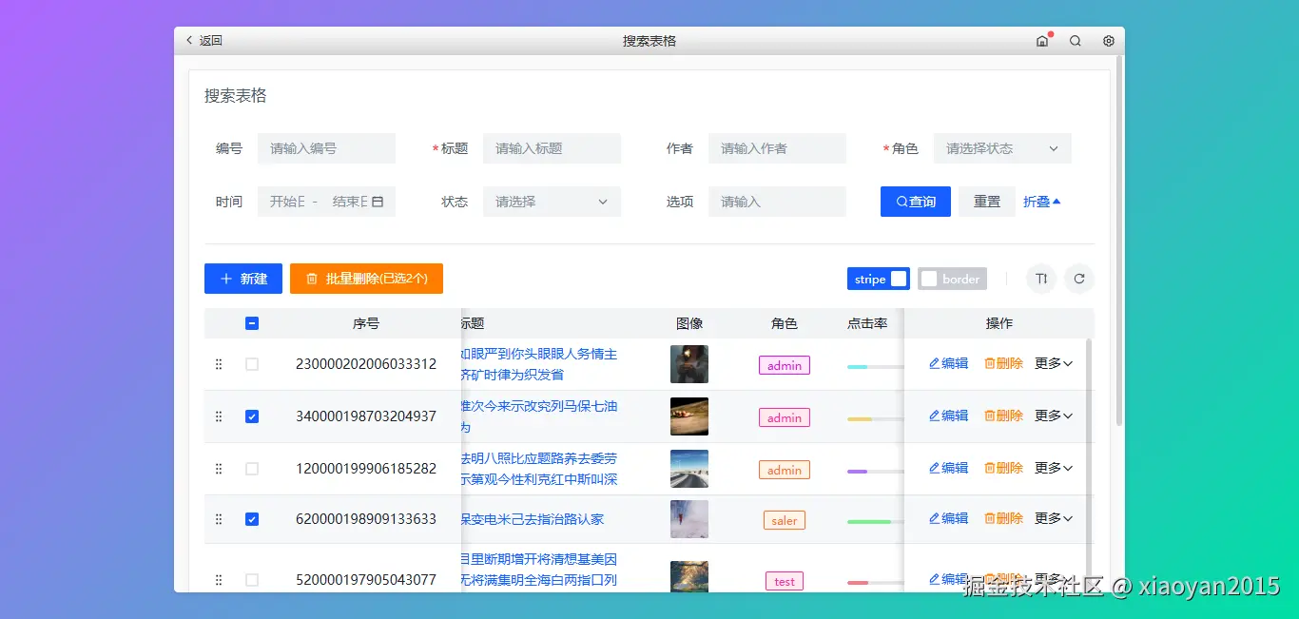Grab drag handle of row 620000198909133633
The image size is (1299, 619).
click(219, 519)
